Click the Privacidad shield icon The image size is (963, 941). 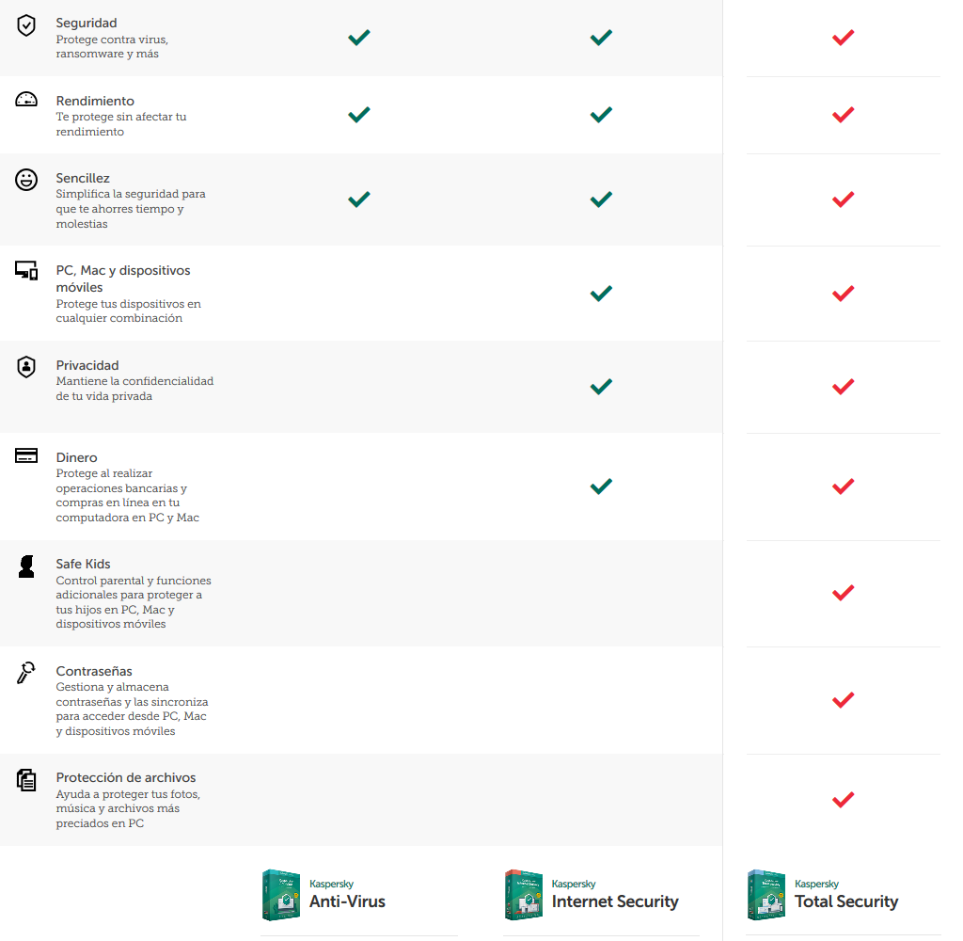click(x=26, y=367)
